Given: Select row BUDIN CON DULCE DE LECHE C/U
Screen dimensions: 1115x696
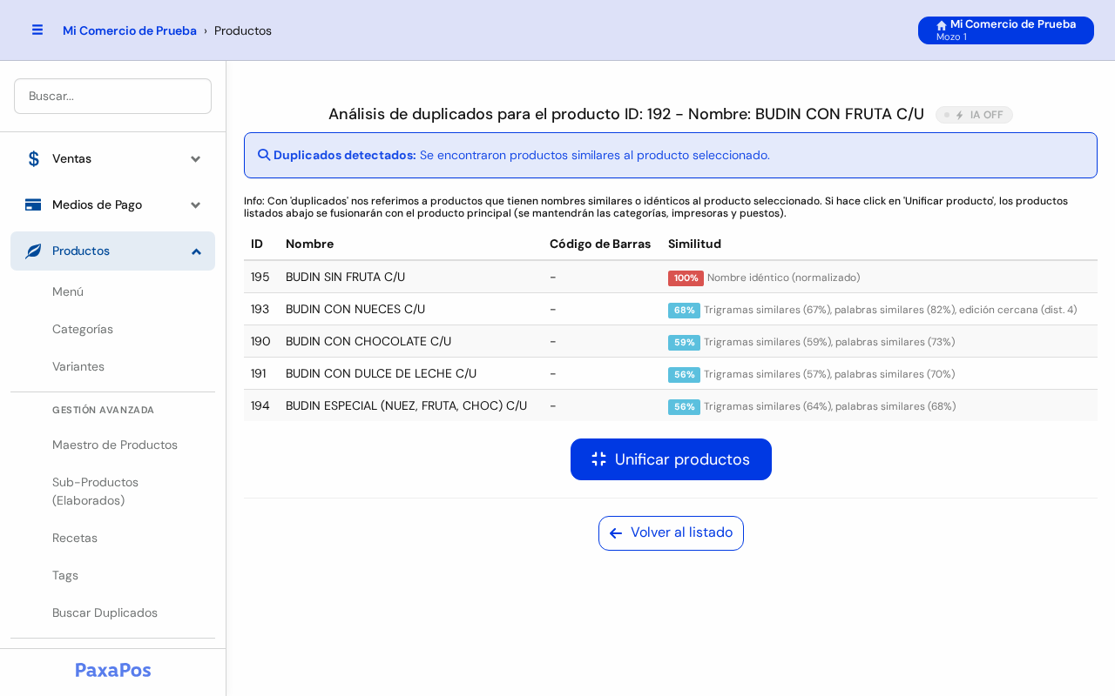Looking at the screenshot, I should pos(671,374).
